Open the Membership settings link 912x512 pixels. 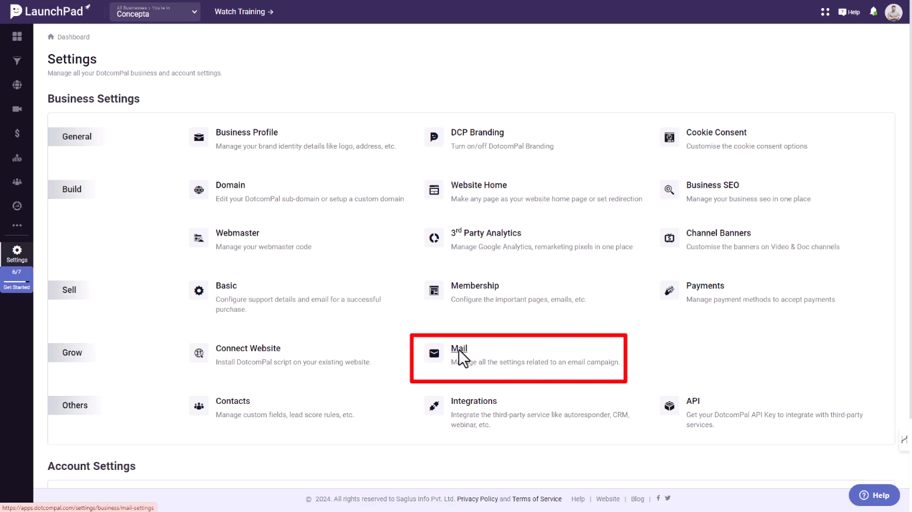pos(475,286)
